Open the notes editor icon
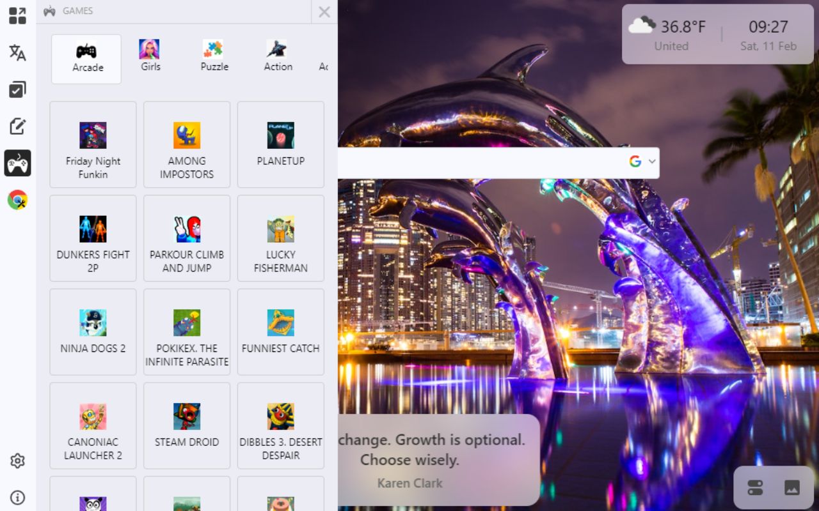Image resolution: width=819 pixels, height=511 pixels. click(17, 126)
